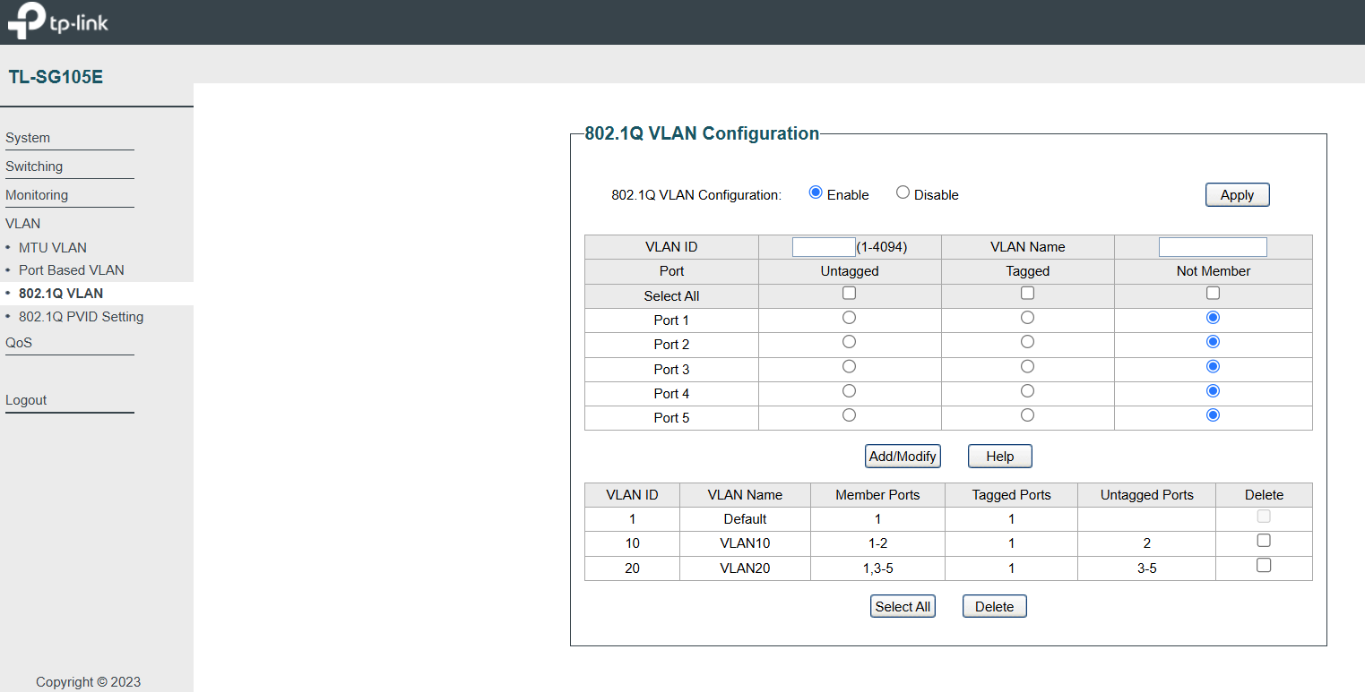Image resolution: width=1365 pixels, height=692 pixels.
Task: Select Disable for 802.1Q VLAN
Action: tap(903, 192)
